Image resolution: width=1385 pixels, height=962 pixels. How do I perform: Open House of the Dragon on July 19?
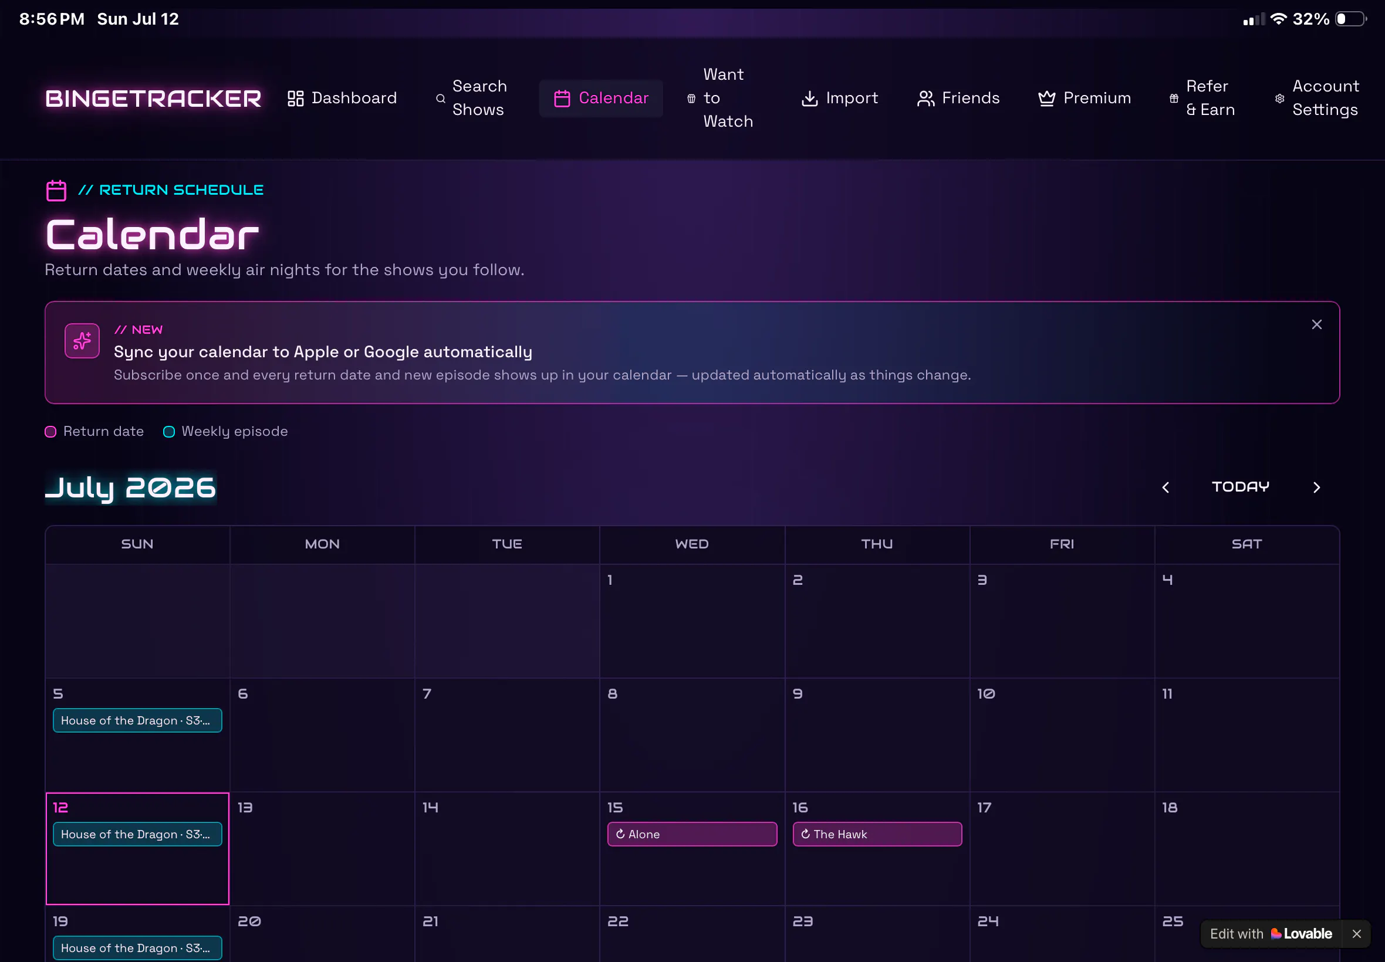coord(137,948)
